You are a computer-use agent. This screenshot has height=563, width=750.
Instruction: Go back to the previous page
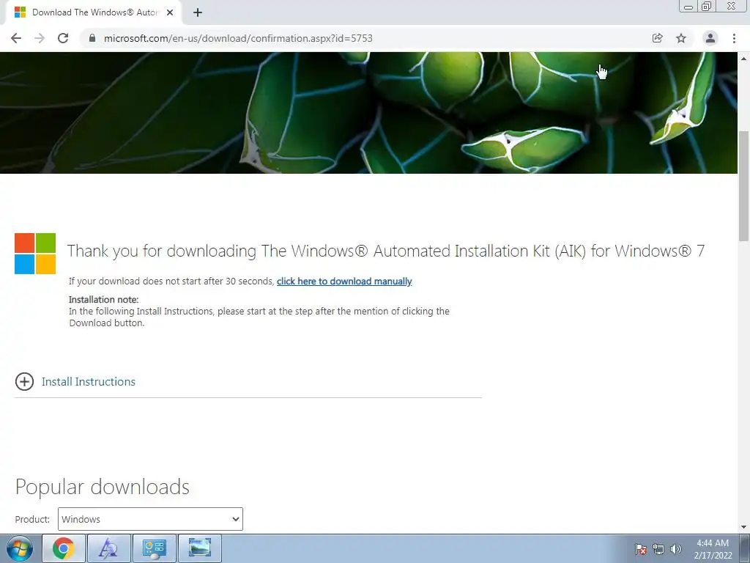16,38
